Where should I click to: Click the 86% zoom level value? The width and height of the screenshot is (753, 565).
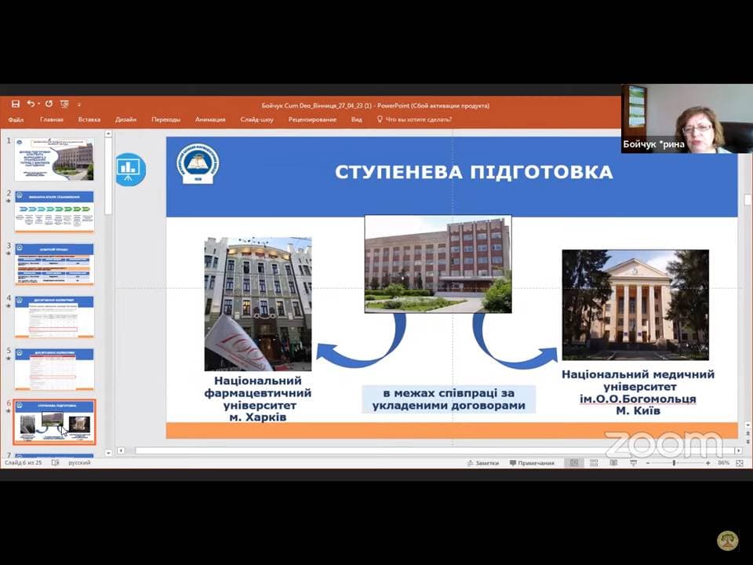click(723, 463)
